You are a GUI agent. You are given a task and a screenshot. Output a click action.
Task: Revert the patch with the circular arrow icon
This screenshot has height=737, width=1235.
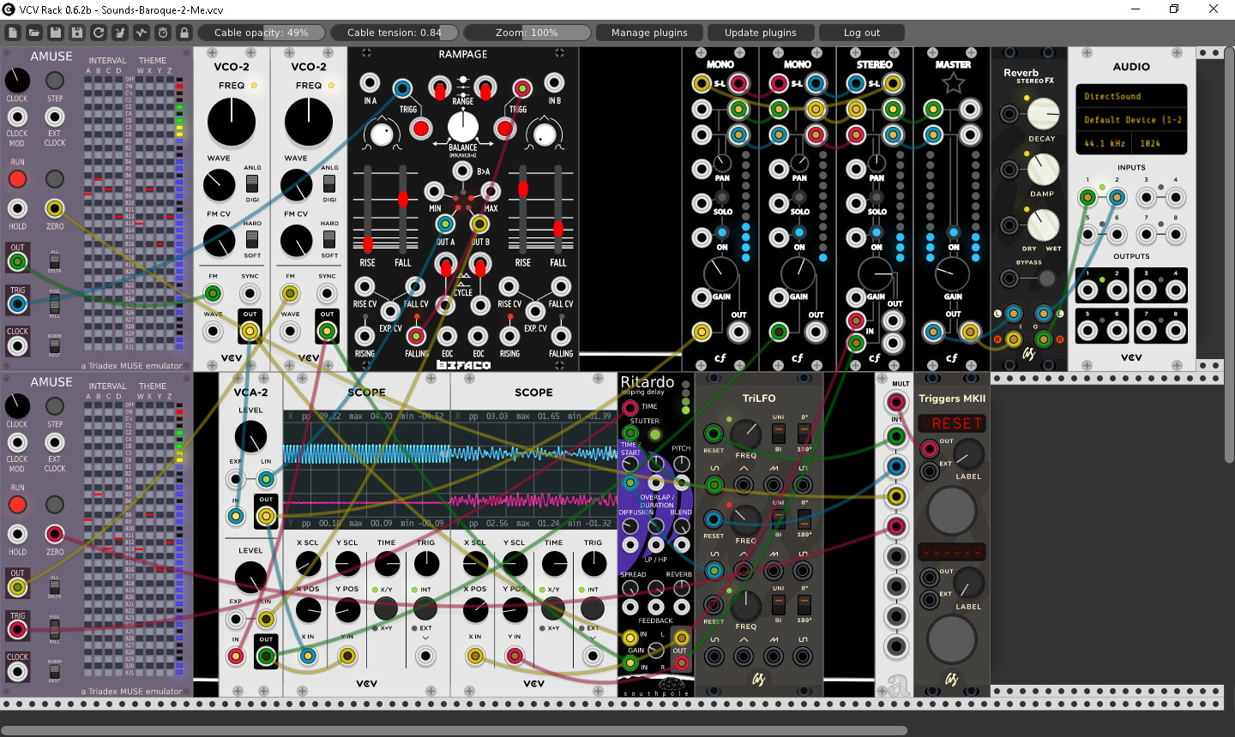99,33
